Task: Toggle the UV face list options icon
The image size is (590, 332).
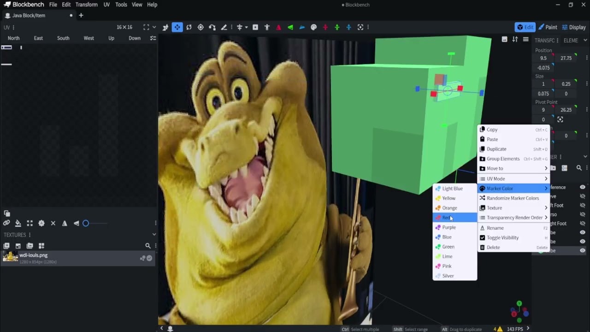Action: (153, 38)
